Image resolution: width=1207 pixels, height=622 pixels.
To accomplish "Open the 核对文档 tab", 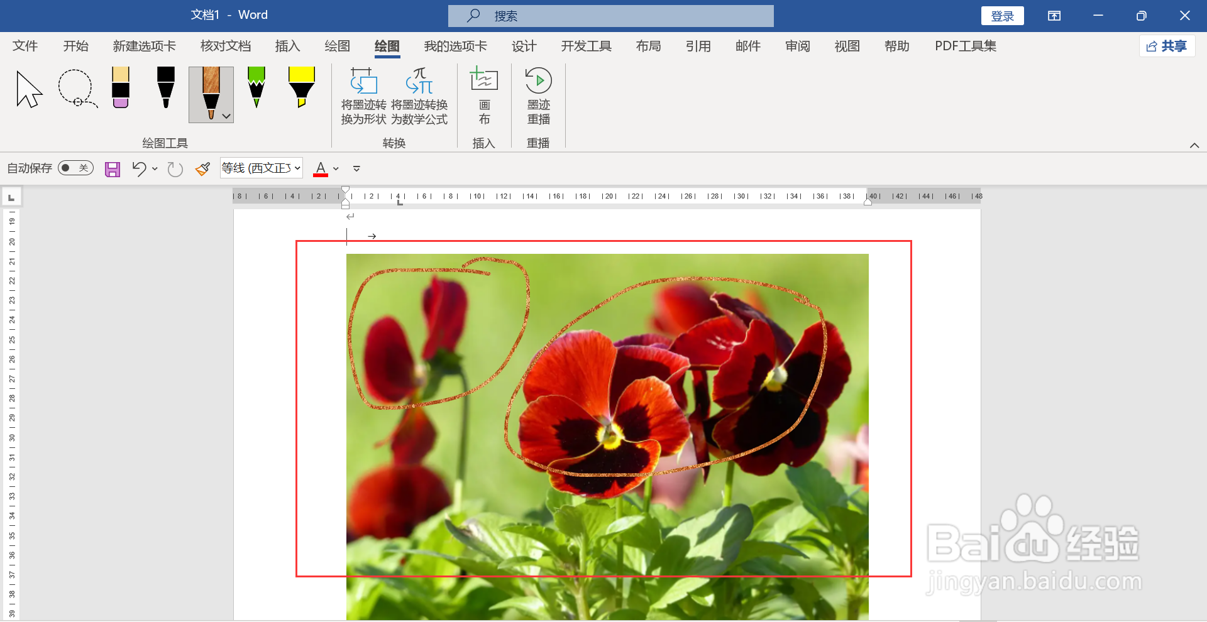I will 225,46.
